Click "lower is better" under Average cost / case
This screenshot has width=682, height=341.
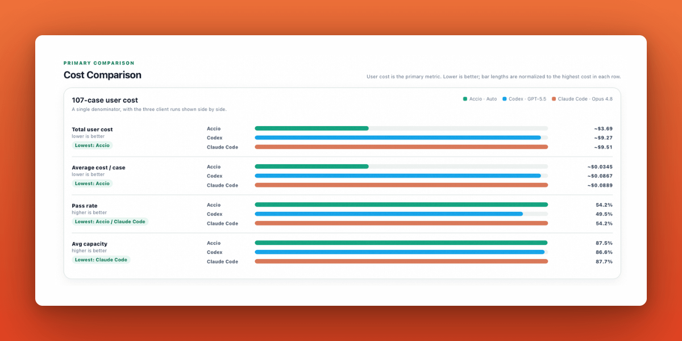tap(88, 174)
